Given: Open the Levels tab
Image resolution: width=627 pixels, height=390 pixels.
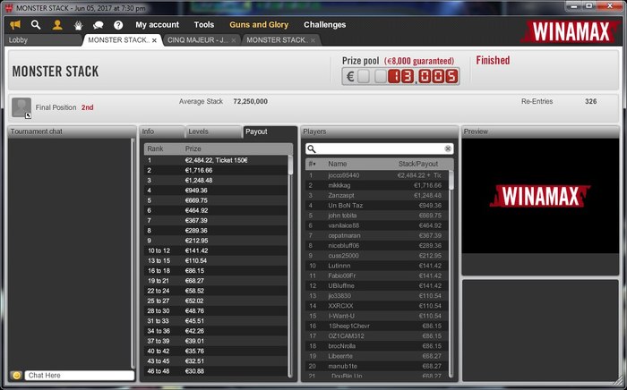Looking at the screenshot, I should tap(213, 131).
